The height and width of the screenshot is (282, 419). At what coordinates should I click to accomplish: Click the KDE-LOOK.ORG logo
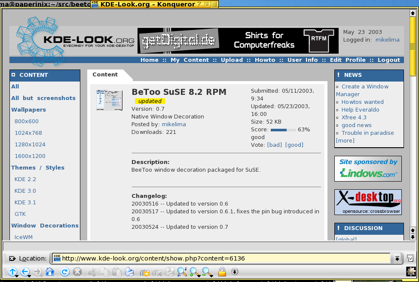point(75,41)
